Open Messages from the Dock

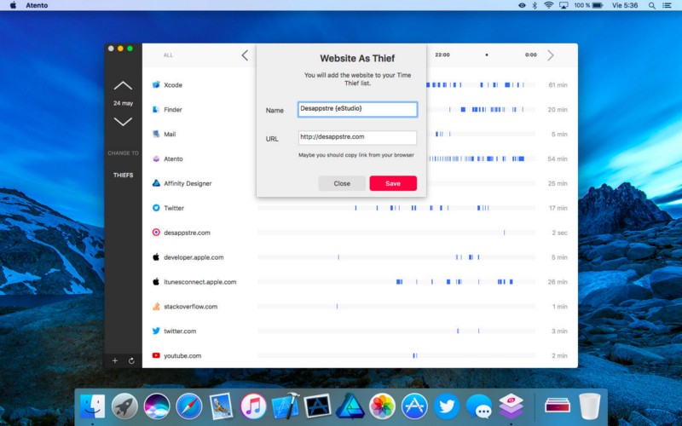(478, 406)
